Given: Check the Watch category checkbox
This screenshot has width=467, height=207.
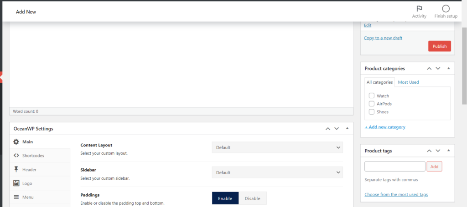Looking at the screenshot, I should click(x=372, y=96).
